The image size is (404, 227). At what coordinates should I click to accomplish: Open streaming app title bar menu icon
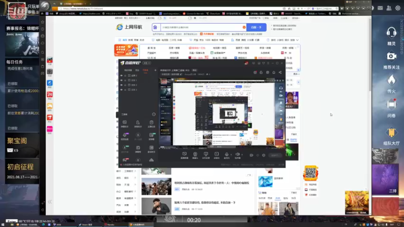(x=268, y=63)
